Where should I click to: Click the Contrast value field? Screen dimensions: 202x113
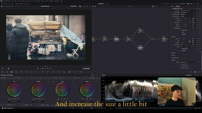click(x=60, y=78)
